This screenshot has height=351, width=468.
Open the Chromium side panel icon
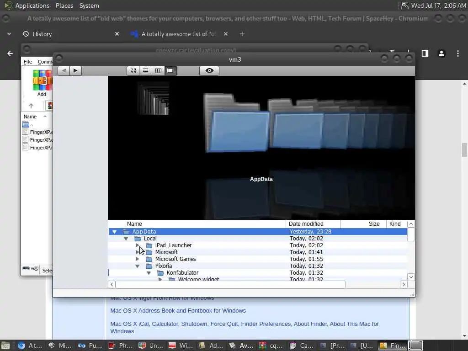point(425,53)
